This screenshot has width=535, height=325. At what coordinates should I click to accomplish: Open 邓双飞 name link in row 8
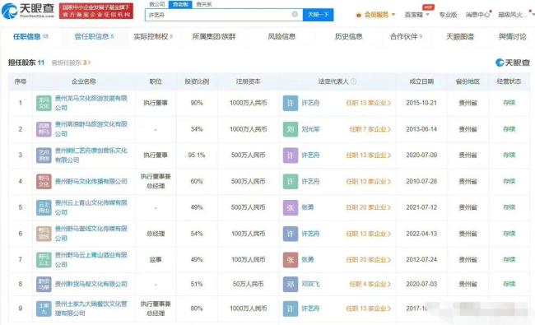tap(310, 284)
